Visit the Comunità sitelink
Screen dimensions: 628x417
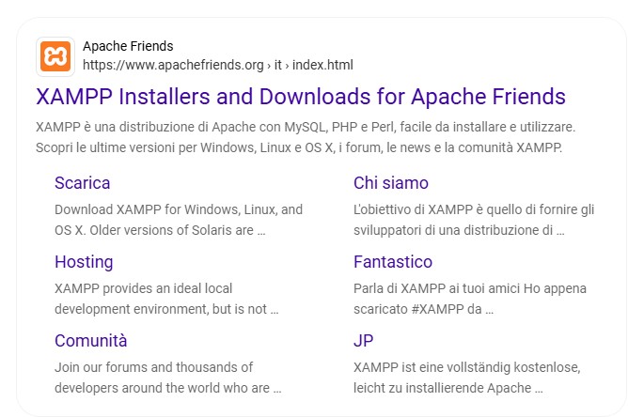(90, 340)
